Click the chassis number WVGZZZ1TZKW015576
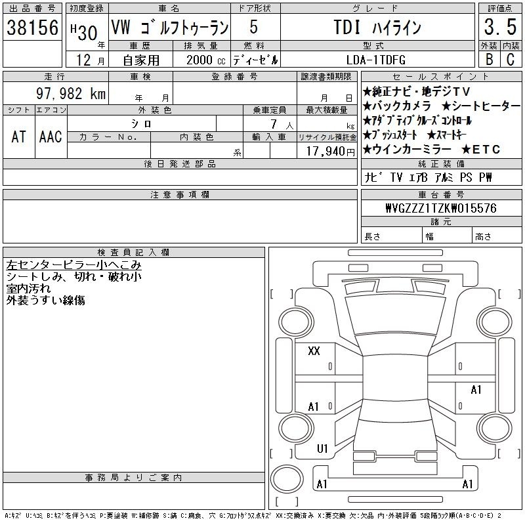525x525 pixels. coord(440,208)
